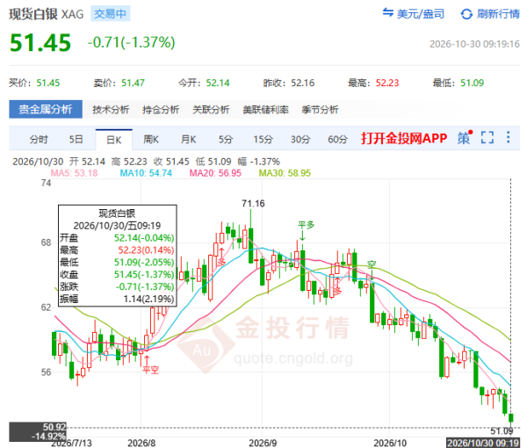This screenshot has width=527, height=448.
Task: Click the 买价 51.45 value
Action: coord(48,83)
